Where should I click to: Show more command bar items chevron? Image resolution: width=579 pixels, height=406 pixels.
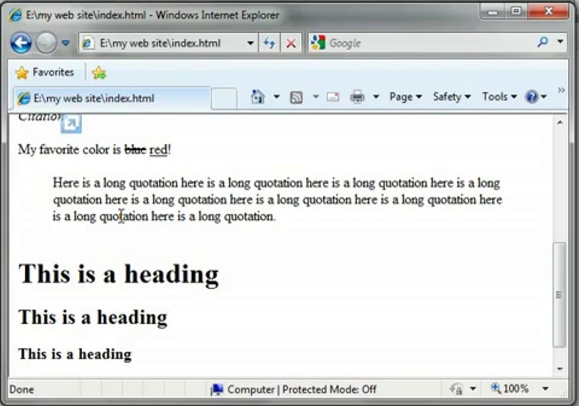(561, 90)
